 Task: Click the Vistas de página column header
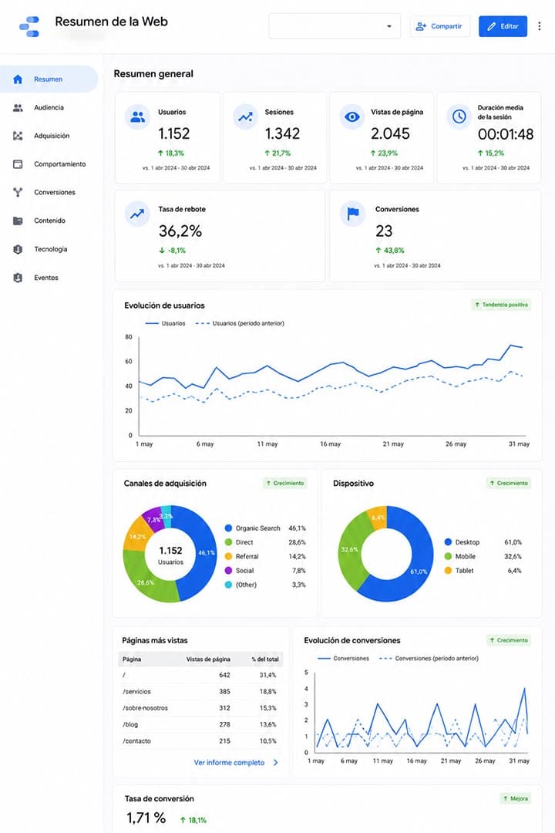tap(208, 659)
